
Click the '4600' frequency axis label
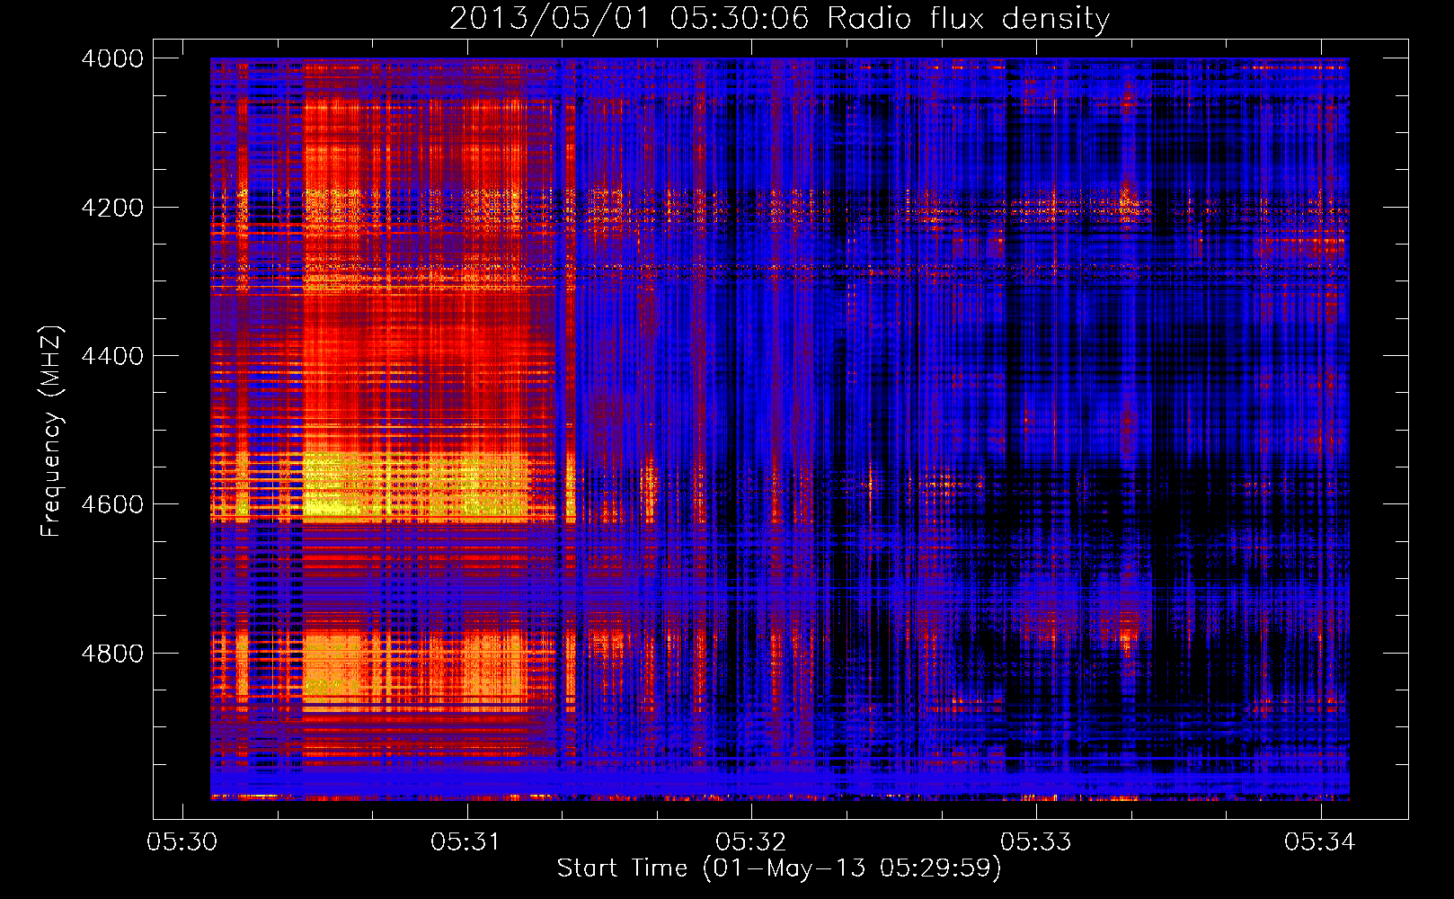click(x=112, y=504)
